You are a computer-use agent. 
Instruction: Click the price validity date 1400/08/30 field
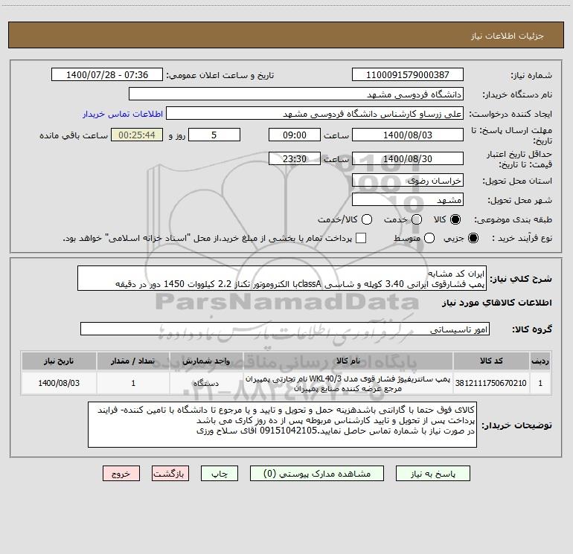(x=408, y=158)
